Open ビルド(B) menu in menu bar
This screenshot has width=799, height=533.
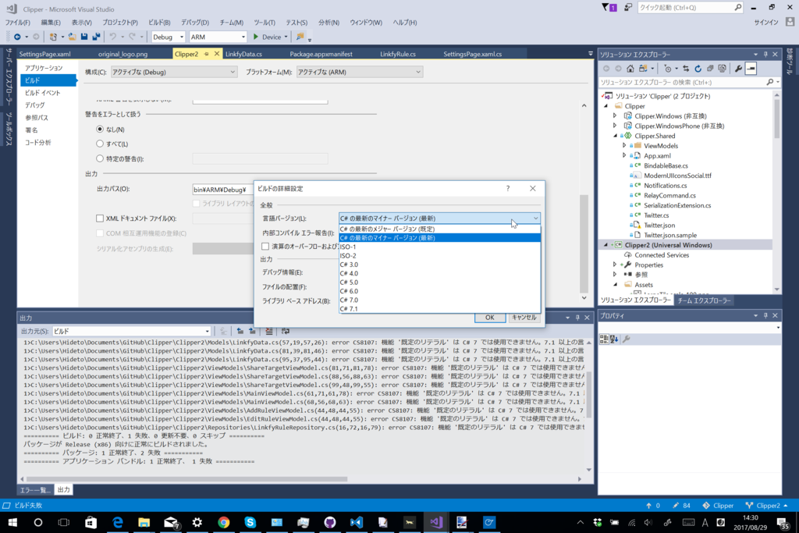(x=159, y=23)
